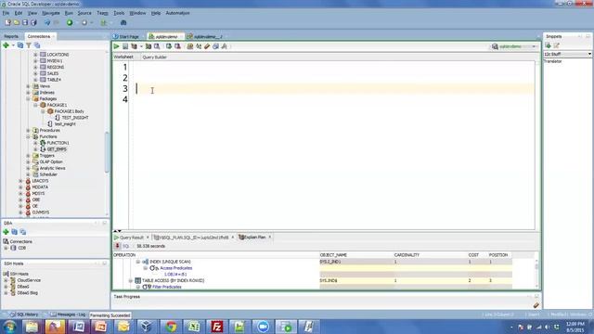594x334 pixels.
Task: Open the Team menu
Action: point(102,13)
